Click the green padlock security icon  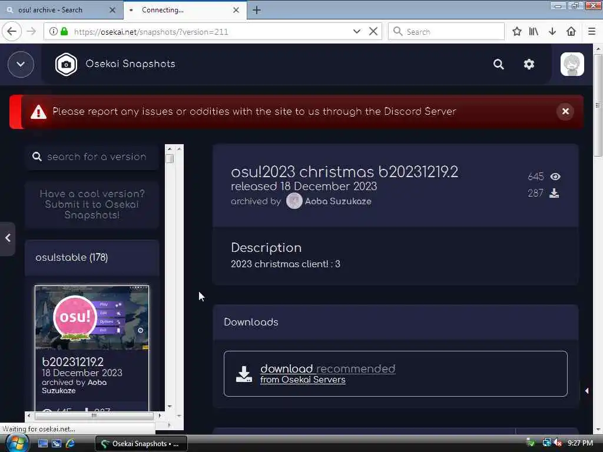click(65, 32)
